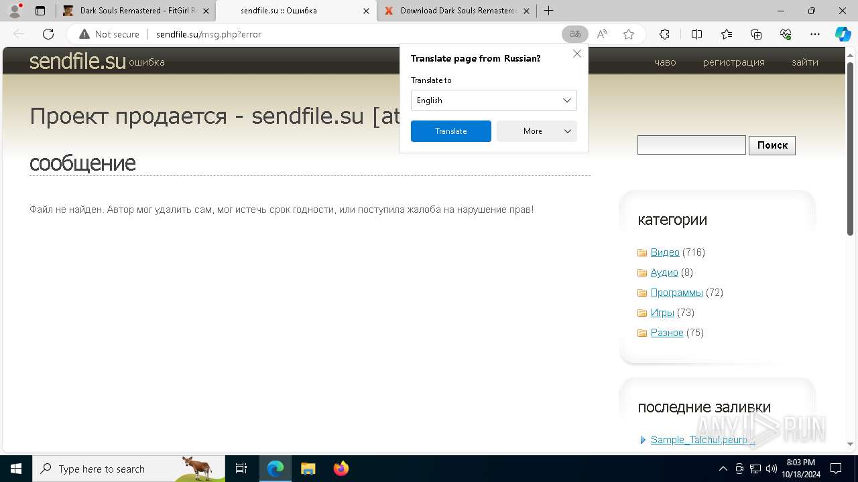
Task: Open the чаво menu link
Action: (x=665, y=62)
